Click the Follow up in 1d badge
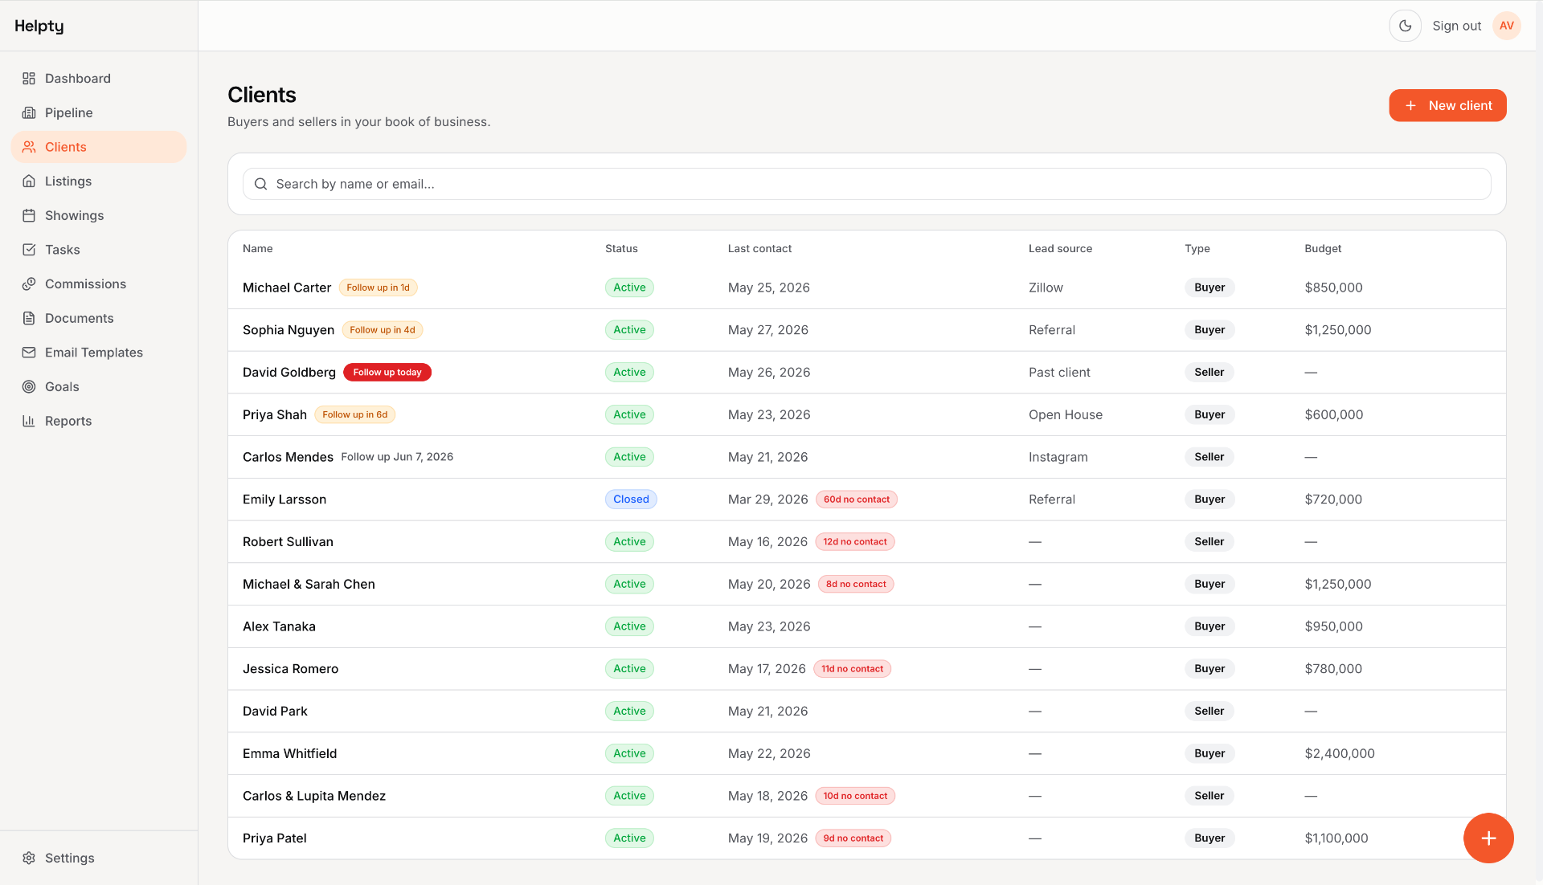 pyautogui.click(x=378, y=288)
